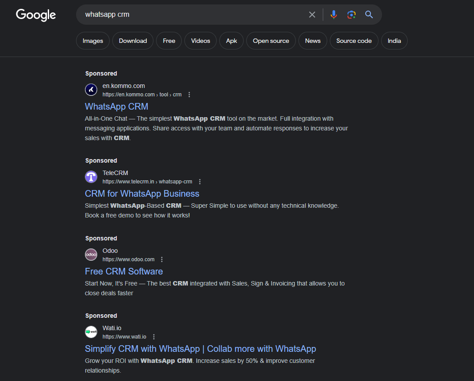Viewport: 474px width, 381px height.
Task: Select the Free filter chip
Action: pos(169,41)
